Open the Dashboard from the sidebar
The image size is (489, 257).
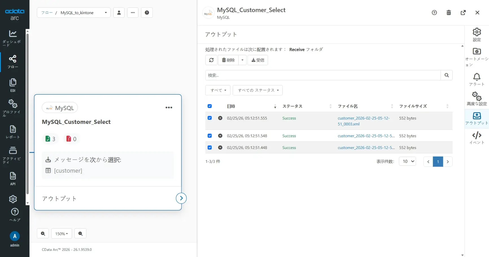[x=13, y=37]
